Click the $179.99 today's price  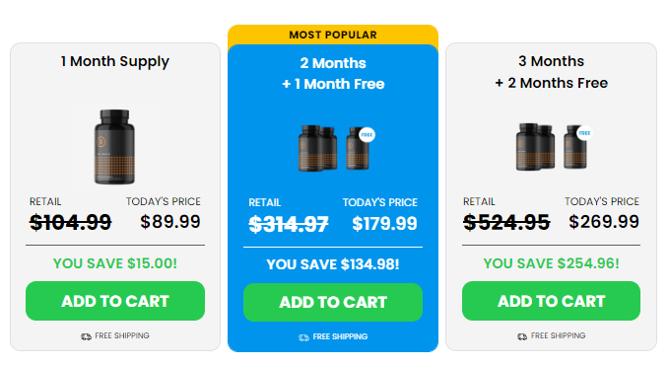pos(384,224)
